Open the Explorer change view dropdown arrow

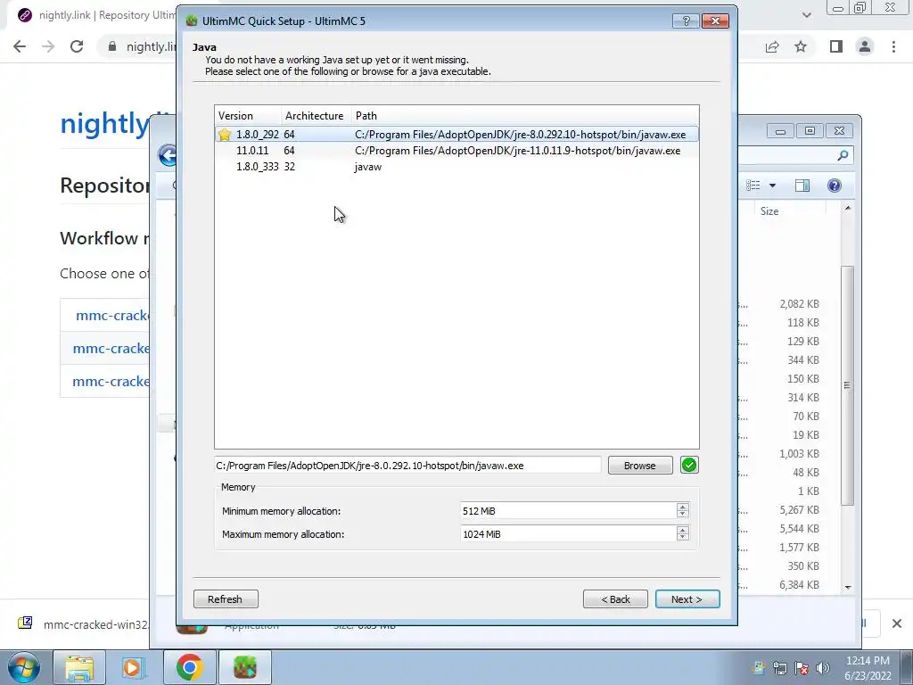773,186
